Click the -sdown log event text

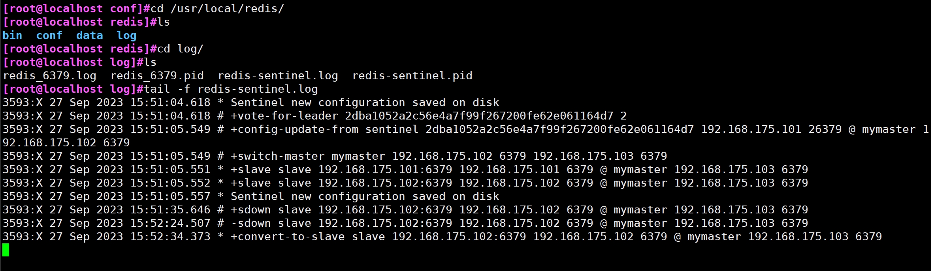tap(250, 223)
